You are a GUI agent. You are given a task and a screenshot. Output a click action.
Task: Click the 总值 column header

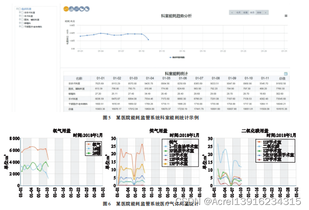pos(282,78)
